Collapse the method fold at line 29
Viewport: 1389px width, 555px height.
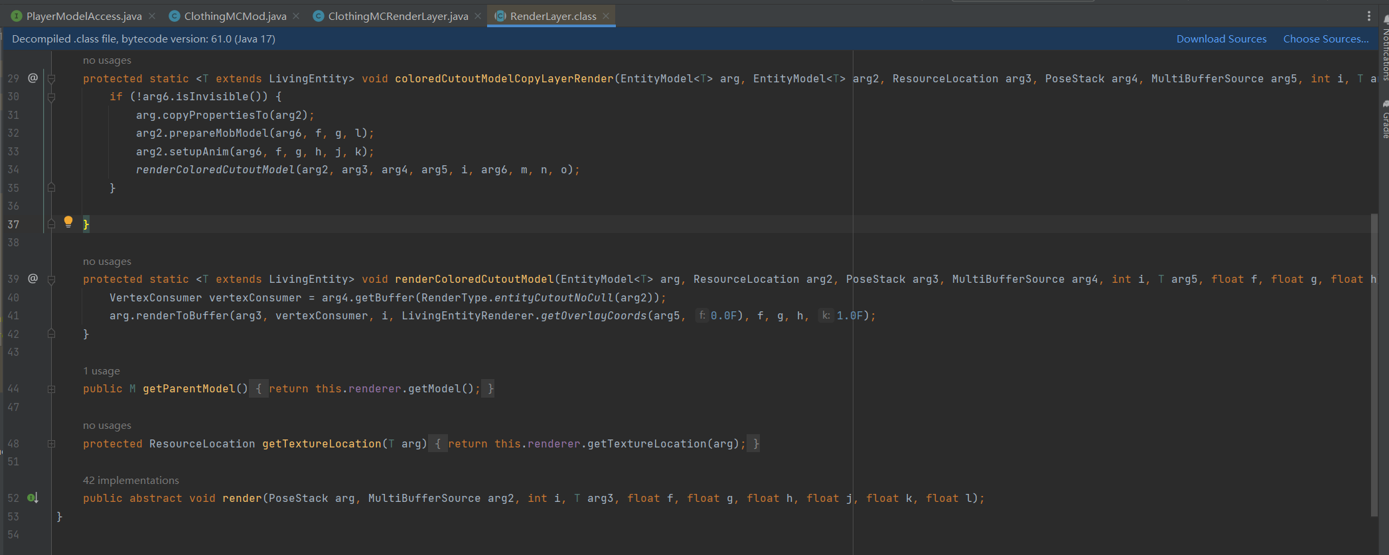point(51,78)
